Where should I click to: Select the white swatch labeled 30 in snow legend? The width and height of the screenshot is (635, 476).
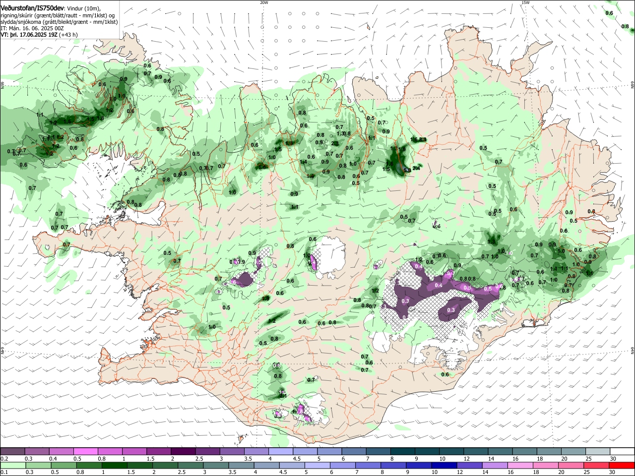click(x=623, y=451)
